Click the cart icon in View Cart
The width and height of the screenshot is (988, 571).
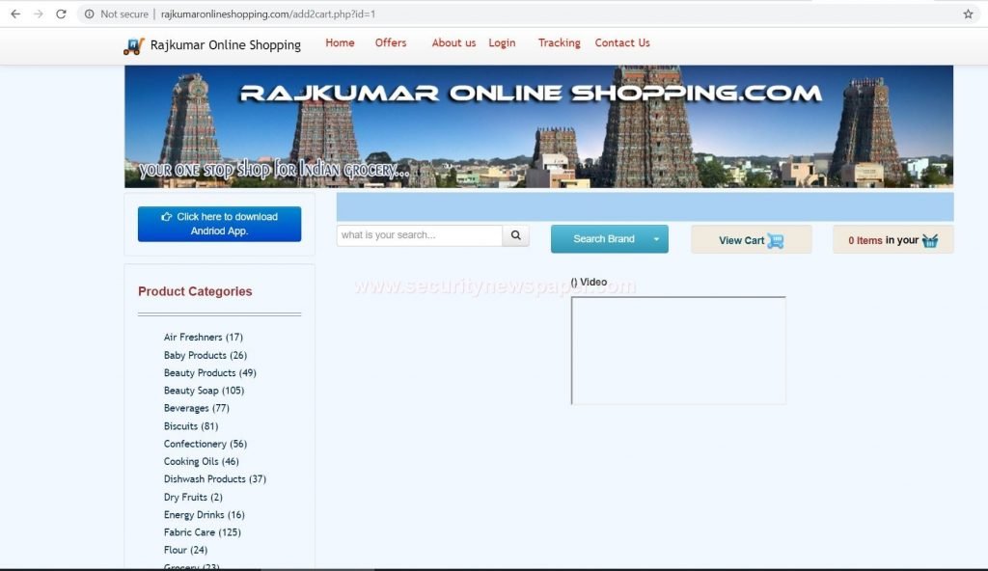776,241
